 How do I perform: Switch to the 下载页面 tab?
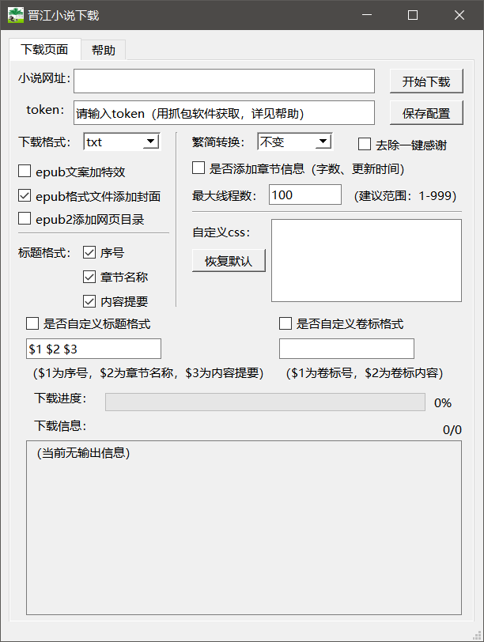[x=44, y=50]
